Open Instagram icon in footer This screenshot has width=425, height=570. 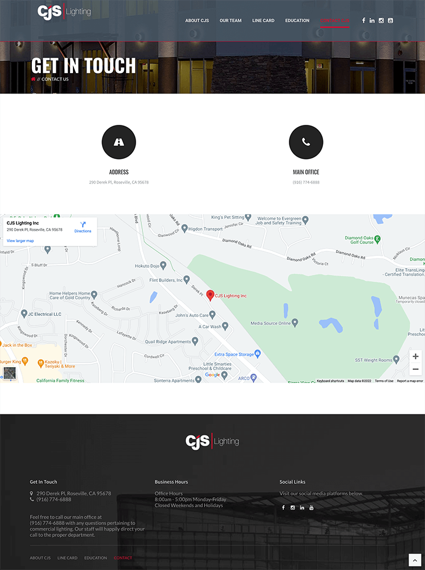pyautogui.click(x=293, y=507)
